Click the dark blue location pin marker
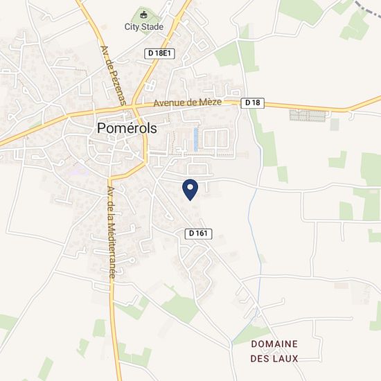Screen dimensions: 381x381 190,190
